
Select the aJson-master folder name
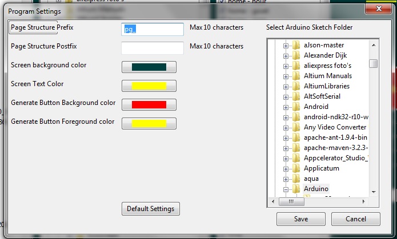click(x=324, y=45)
